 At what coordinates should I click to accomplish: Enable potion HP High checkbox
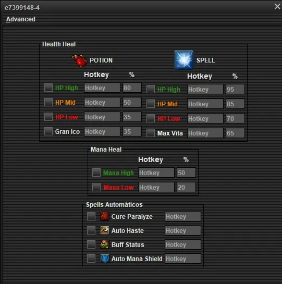pyautogui.click(x=48, y=88)
